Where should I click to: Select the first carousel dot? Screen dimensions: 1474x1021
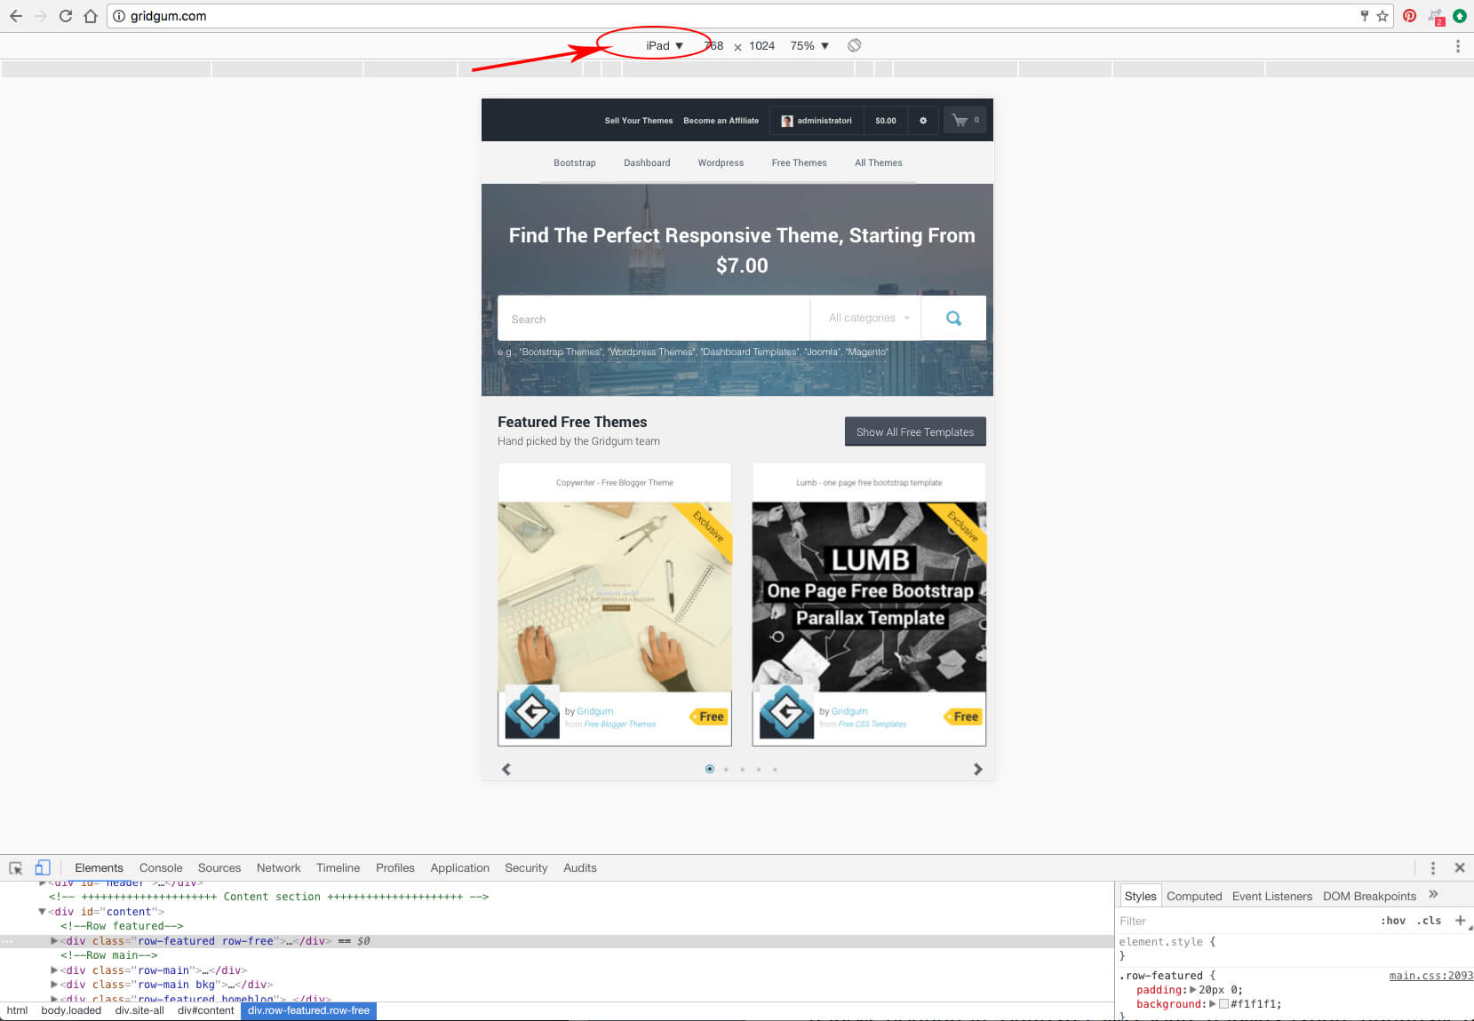coord(709,769)
